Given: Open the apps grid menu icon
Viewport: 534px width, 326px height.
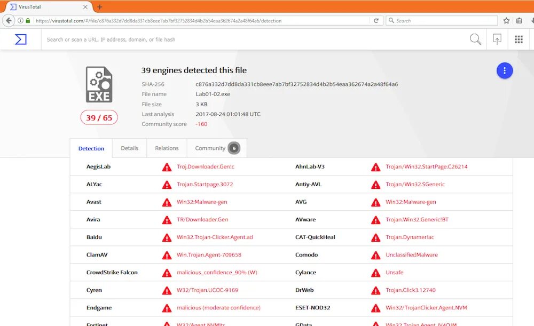Looking at the screenshot, I should coord(519,39).
